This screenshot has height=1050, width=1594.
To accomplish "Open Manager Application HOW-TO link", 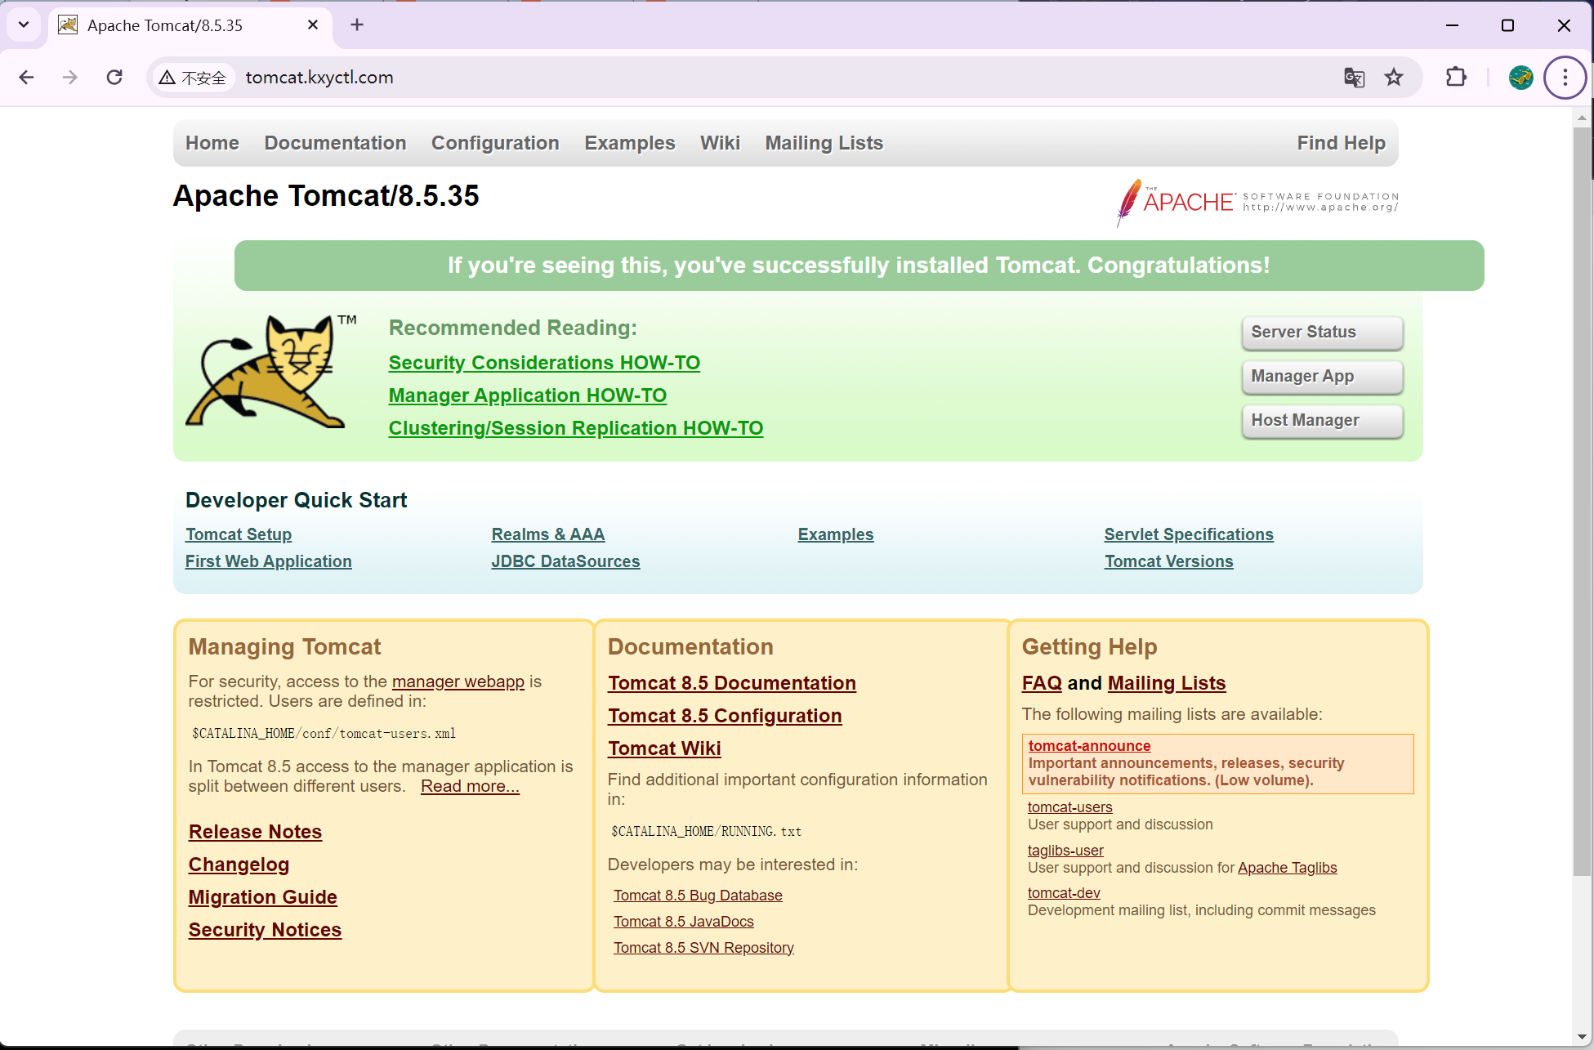I will pyautogui.click(x=528, y=395).
